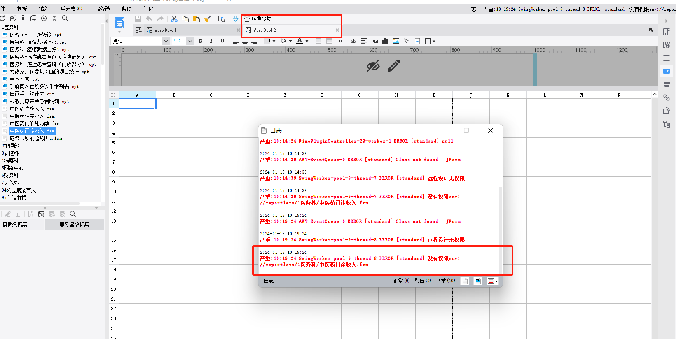The width and height of the screenshot is (676, 339).
Task: Open the blue new-template dropdown button
Action: (x=119, y=24)
